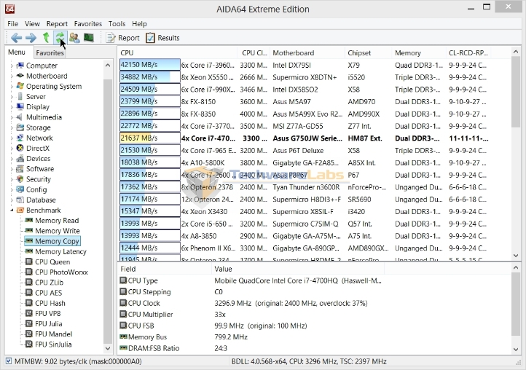Click the CPU ZLib benchmark icon
The height and width of the screenshot is (370, 526).
tap(29, 283)
